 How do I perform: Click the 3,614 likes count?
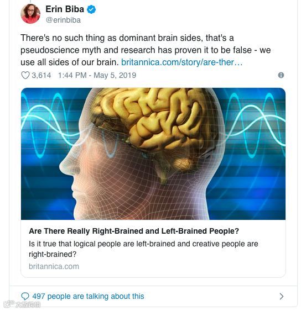(41, 75)
